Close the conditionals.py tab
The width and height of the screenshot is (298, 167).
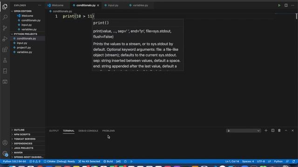(98, 5)
